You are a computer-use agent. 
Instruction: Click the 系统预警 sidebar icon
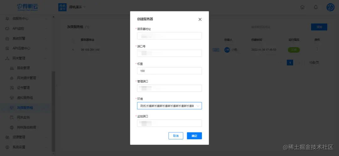pos(7,39)
